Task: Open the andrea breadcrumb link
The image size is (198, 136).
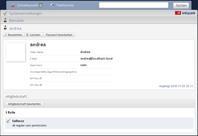Action: click(15, 28)
